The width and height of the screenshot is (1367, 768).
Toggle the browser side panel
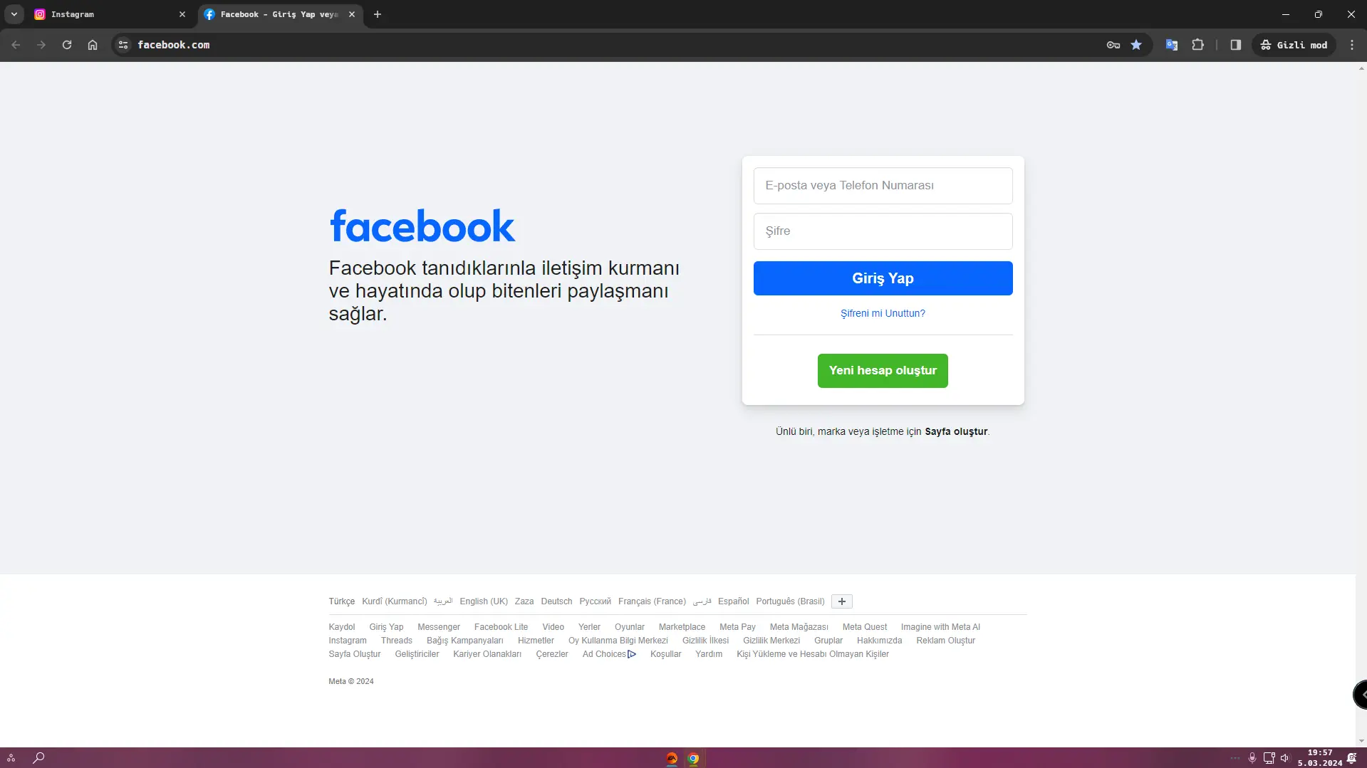pyautogui.click(x=1236, y=45)
